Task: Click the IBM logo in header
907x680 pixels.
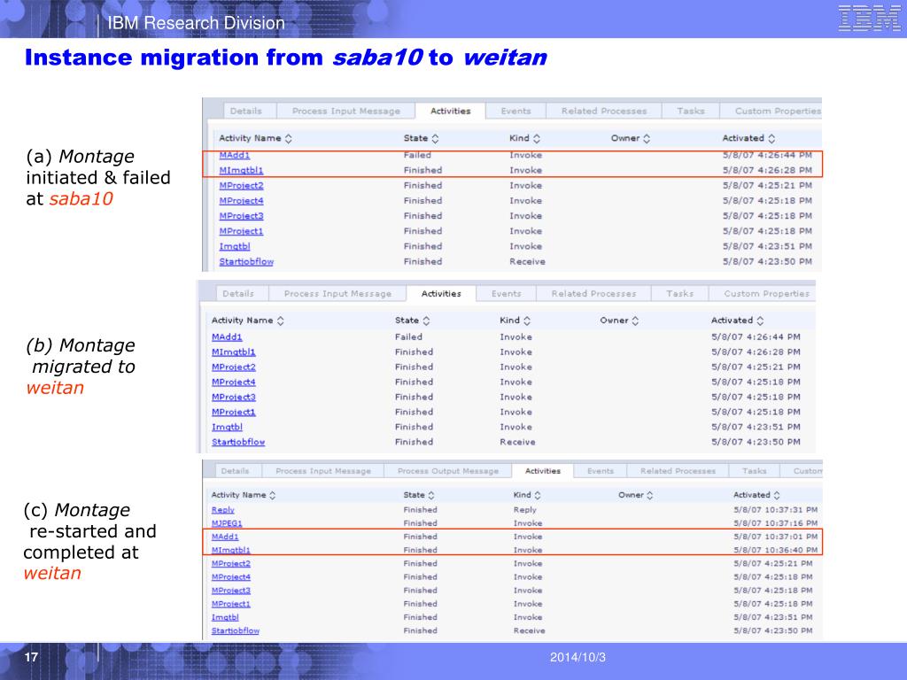Action: (869, 19)
